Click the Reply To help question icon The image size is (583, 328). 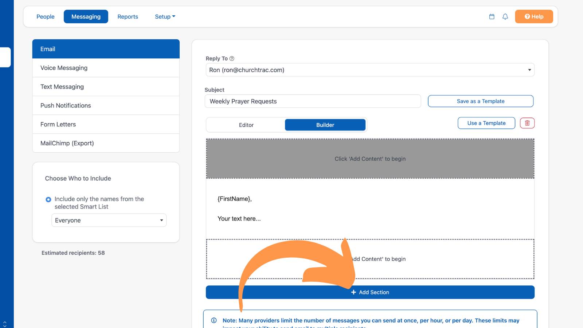(232, 58)
